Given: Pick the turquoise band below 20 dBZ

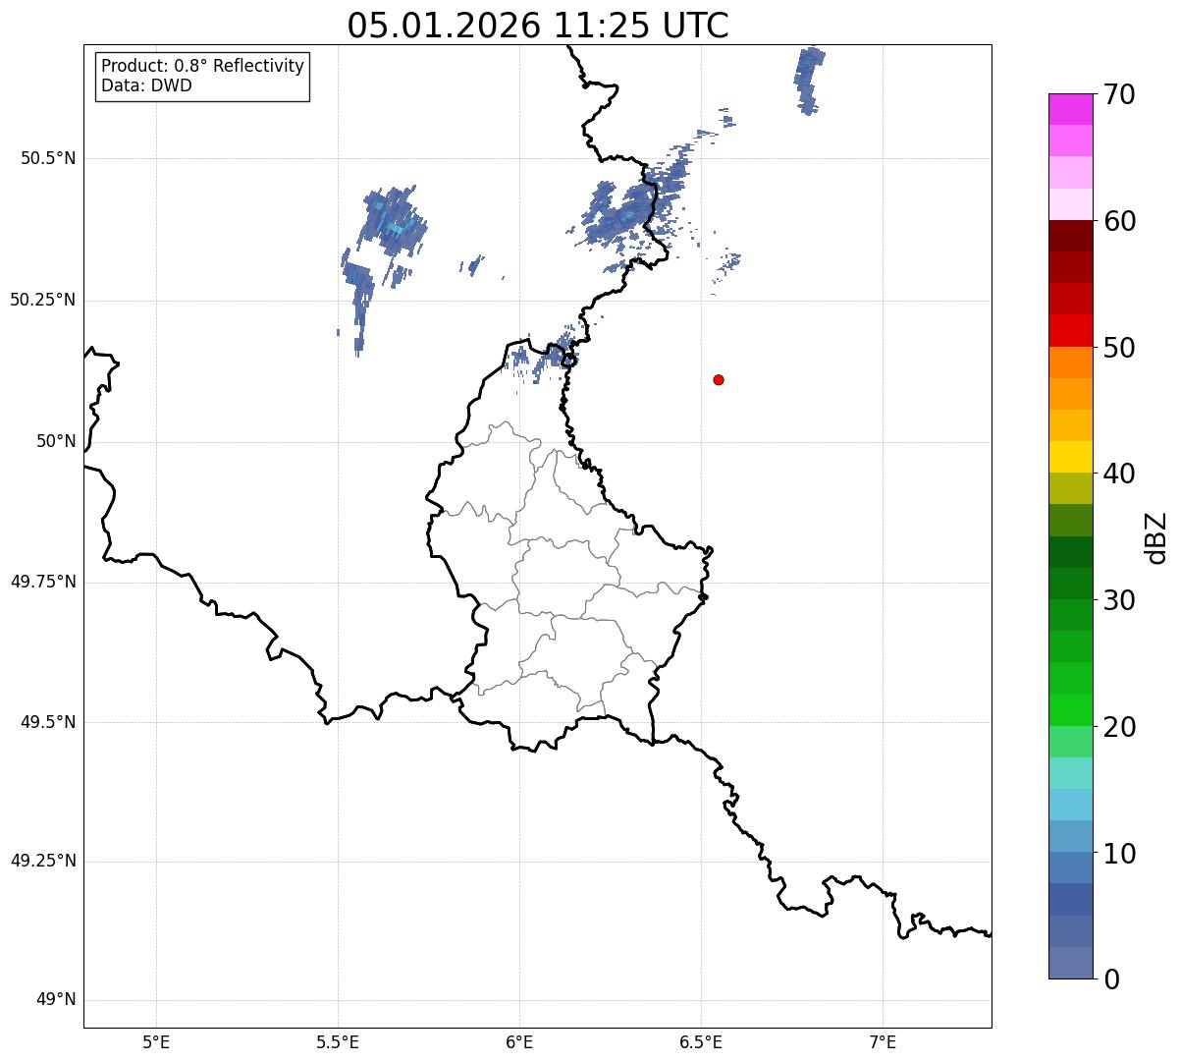Looking at the screenshot, I should (x=1070, y=772).
